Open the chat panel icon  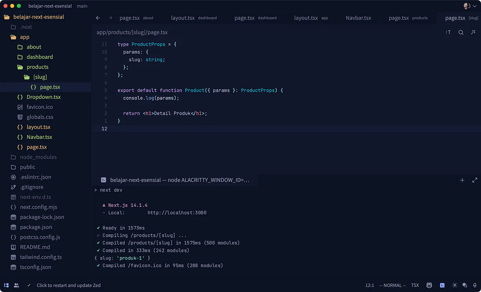pyautogui.click(x=465, y=285)
